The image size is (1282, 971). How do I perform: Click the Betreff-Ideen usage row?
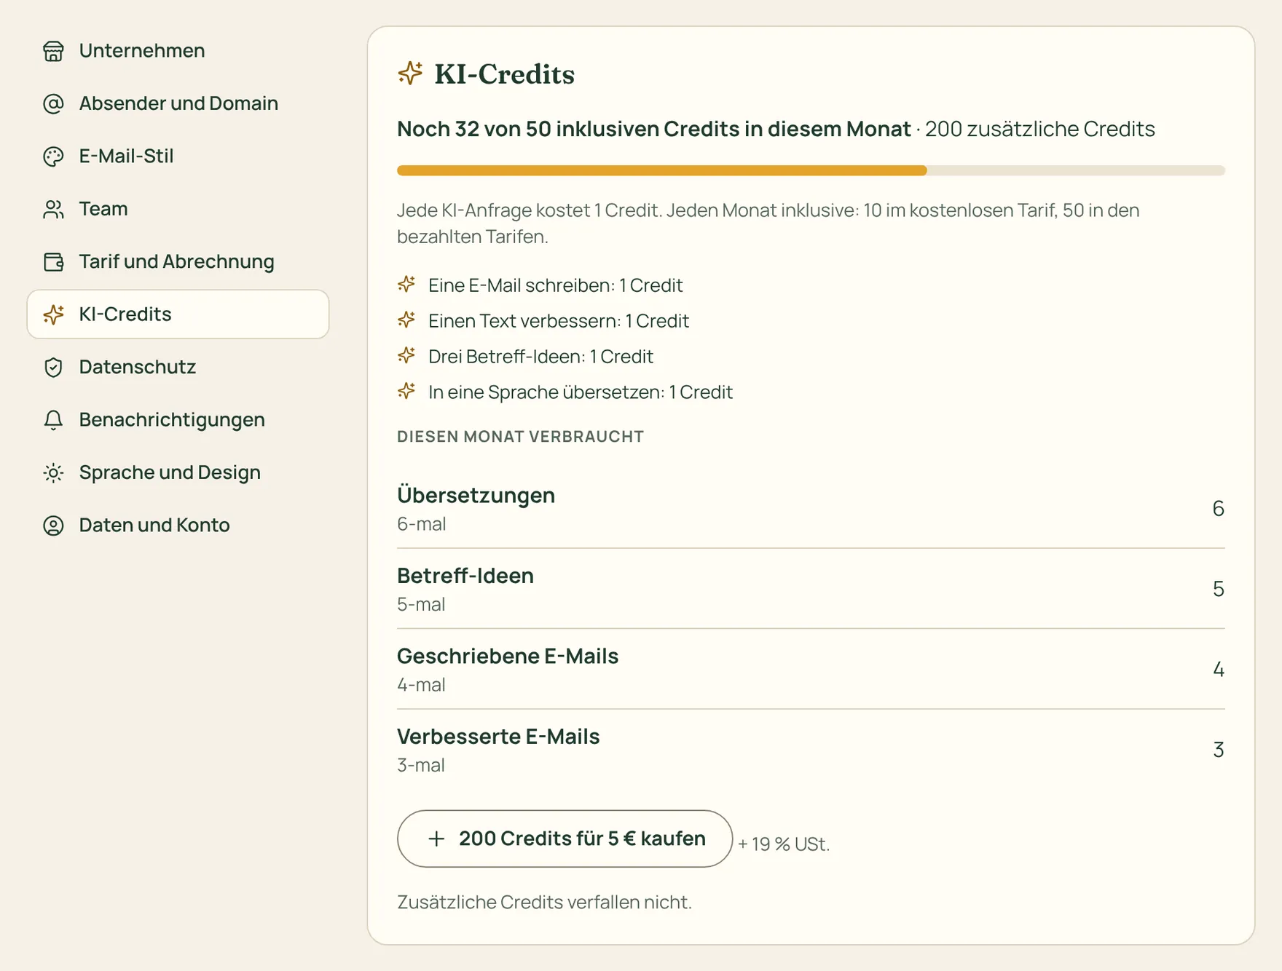(x=811, y=588)
